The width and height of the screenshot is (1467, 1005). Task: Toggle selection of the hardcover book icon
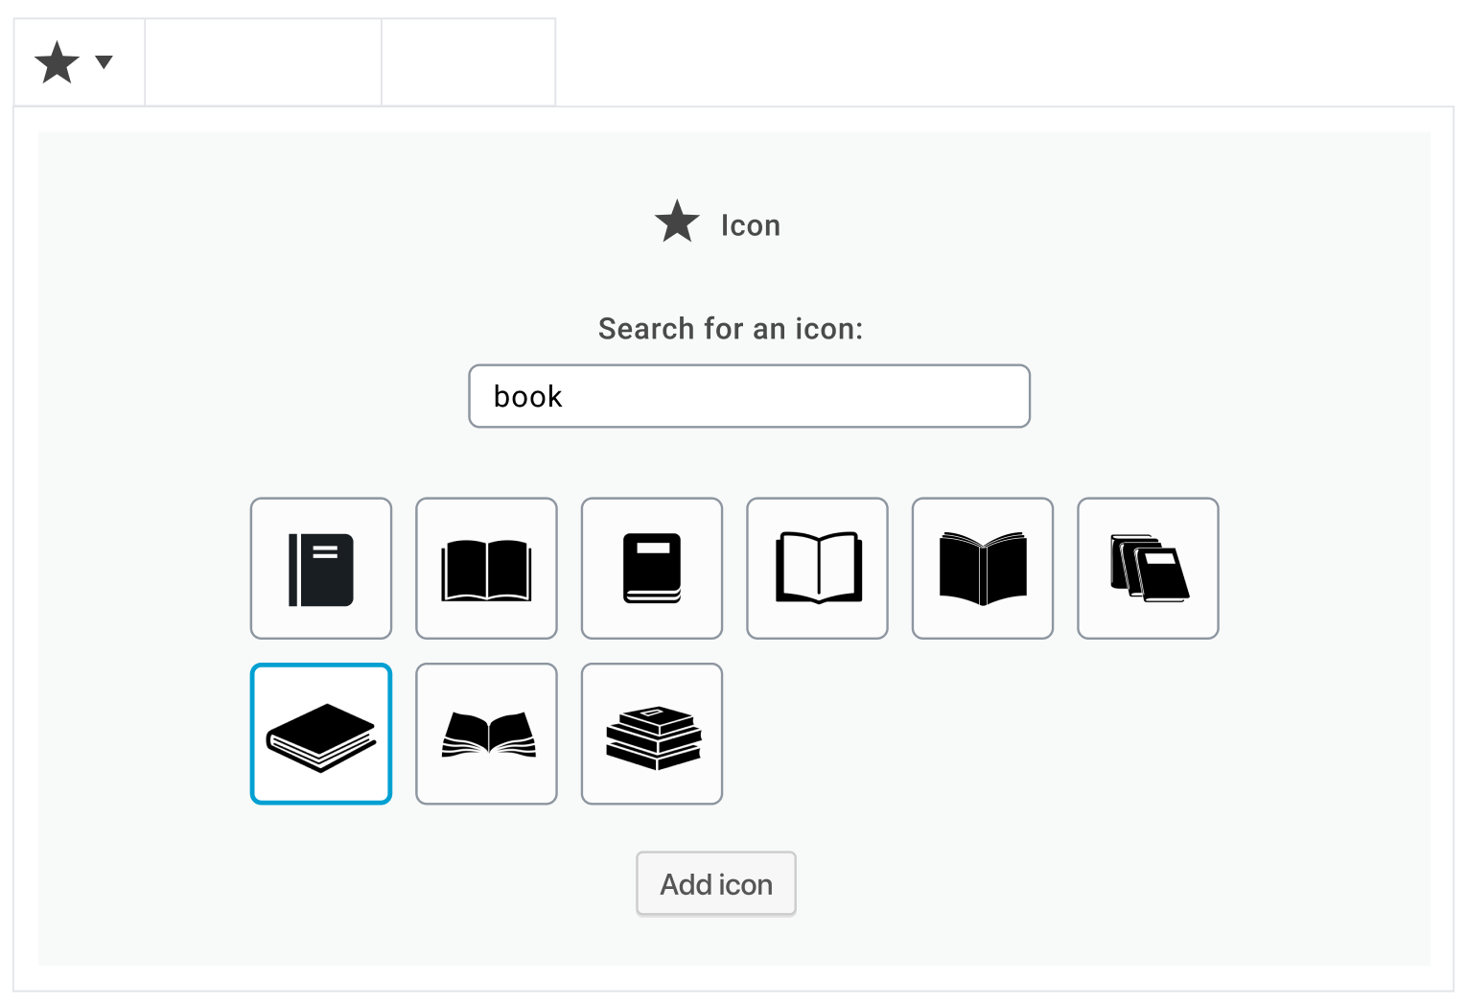coord(651,568)
